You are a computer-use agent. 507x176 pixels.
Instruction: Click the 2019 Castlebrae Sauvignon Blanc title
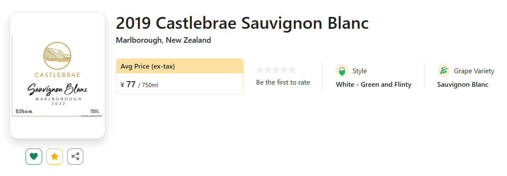[x=242, y=23]
